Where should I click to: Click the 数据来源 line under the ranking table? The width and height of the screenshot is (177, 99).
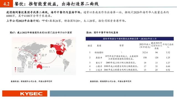[x=111, y=81]
